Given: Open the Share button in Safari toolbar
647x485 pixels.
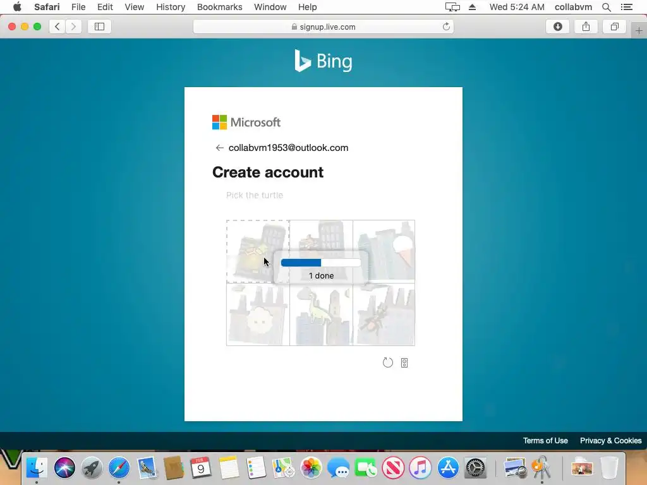Looking at the screenshot, I should 586,27.
